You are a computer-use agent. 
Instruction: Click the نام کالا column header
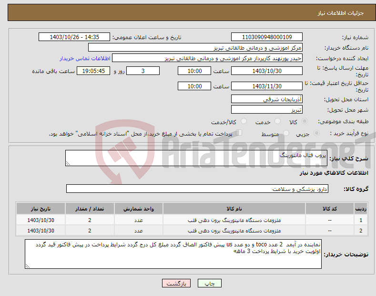point(234,209)
